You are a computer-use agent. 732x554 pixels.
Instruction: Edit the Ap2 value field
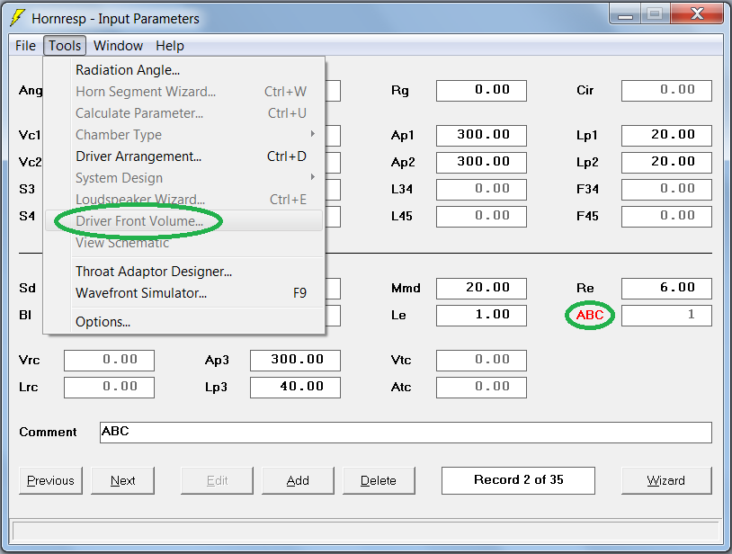pos(481,163)
